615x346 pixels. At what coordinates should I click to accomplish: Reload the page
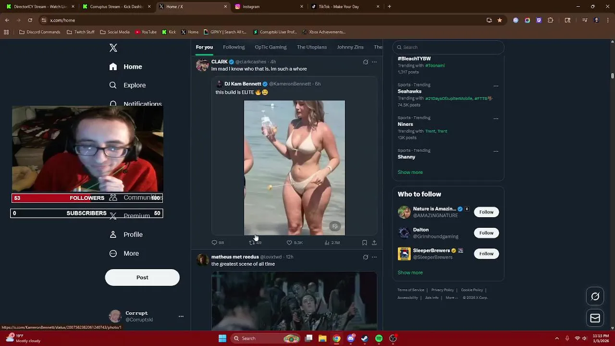tap(30, 20)
